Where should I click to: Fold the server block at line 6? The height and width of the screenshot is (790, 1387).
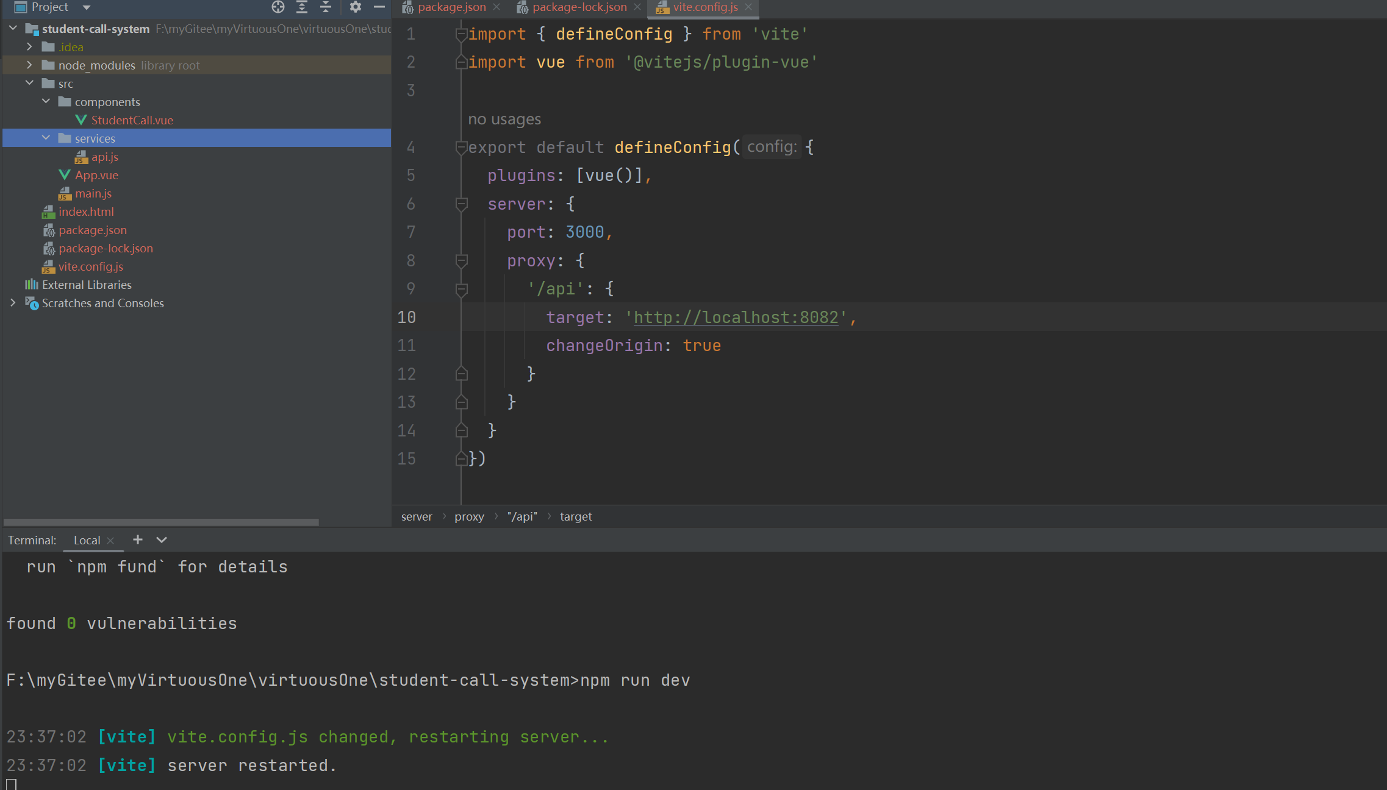[462, 204]
